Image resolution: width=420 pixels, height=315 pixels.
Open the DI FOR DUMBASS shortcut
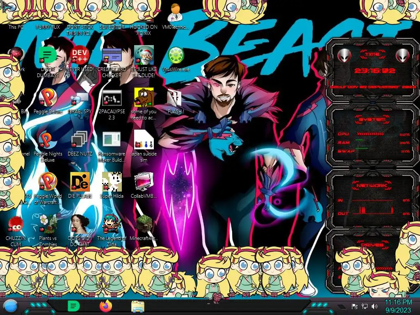(x=48, y=62)
